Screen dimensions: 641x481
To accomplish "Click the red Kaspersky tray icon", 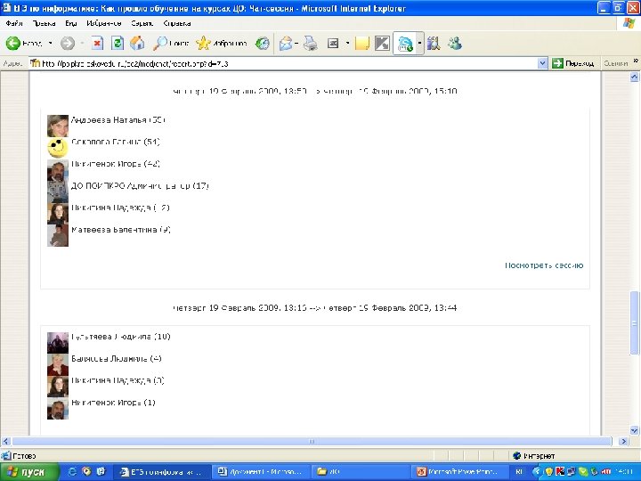I will (x=560, y=471).
